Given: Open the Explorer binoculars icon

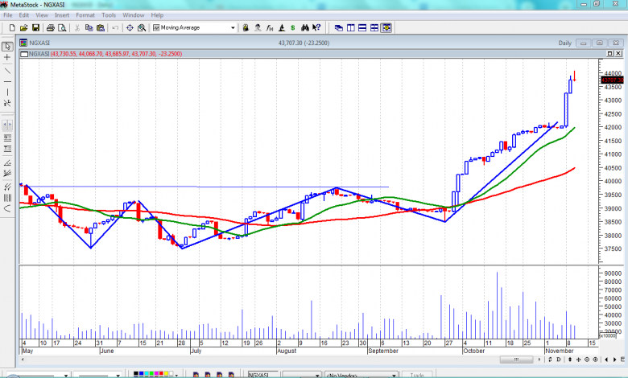Looking at the screenshot, I should point(305,27).
